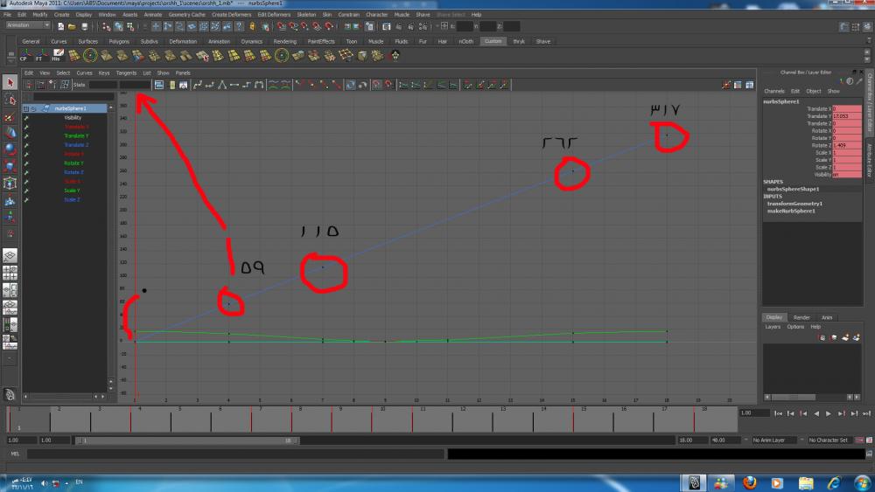875x492 pixels.
Task: Play forward in playback controls
Action: point(829,413)
